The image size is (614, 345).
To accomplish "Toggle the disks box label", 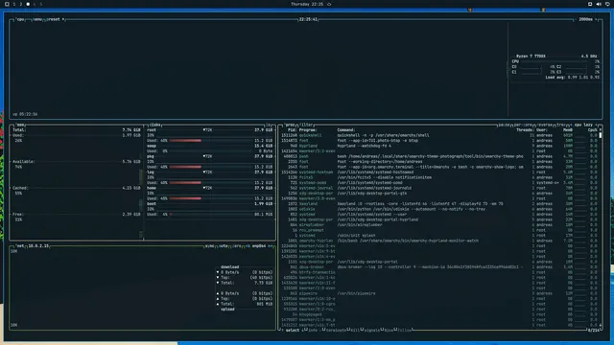I will (x=155, y=125).
